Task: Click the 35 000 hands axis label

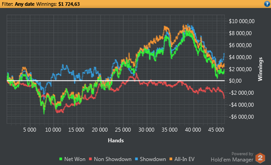Action: (170, 130)
